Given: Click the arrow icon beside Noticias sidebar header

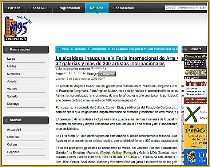Looking at the screenshot, I should tap(7, 120).
